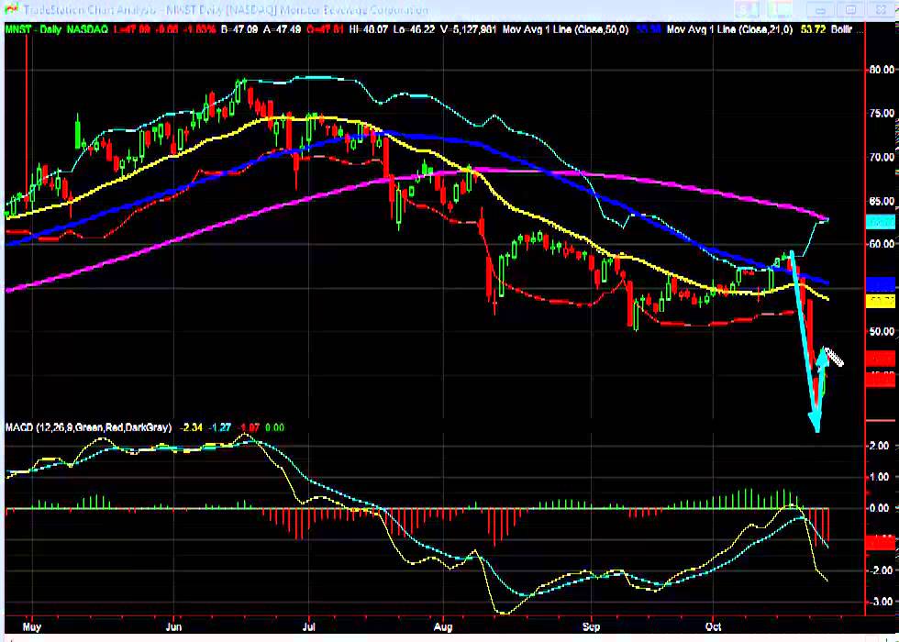The height and width of the screenshot is (642, 899).
Task: Click the May label on time axis
Action: coord(31,626)
